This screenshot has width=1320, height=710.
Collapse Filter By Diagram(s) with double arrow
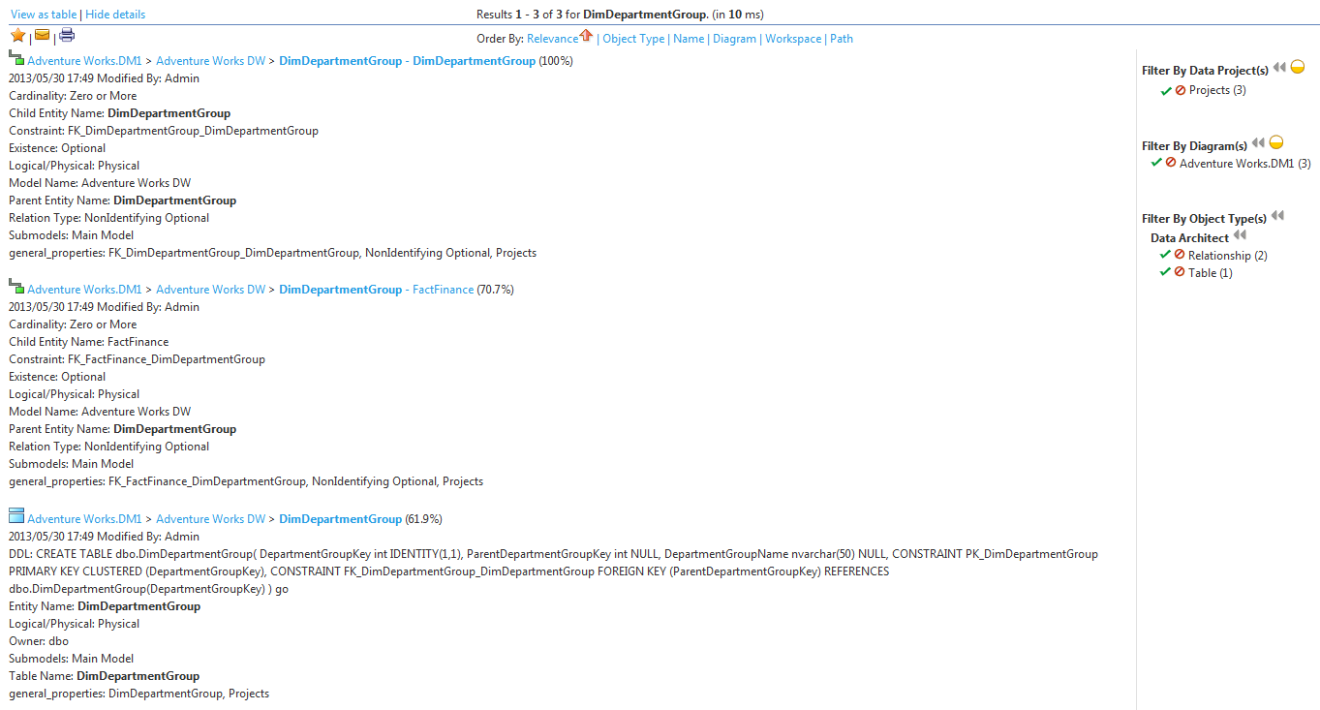coord(1258,143)
